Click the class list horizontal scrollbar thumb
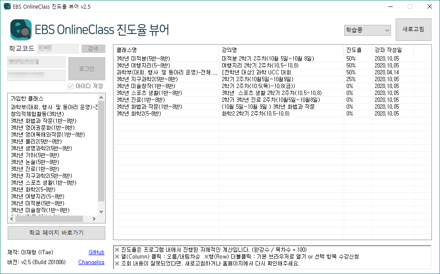 pos(49,219)
